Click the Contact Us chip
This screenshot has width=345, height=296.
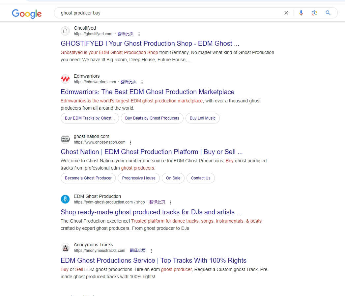(x=201, y=178)
